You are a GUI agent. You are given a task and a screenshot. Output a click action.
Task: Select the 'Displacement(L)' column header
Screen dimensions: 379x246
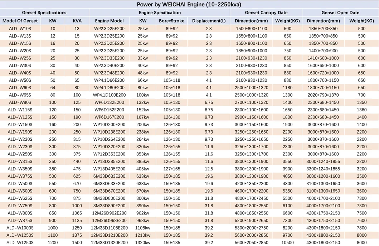coord(209,21)
